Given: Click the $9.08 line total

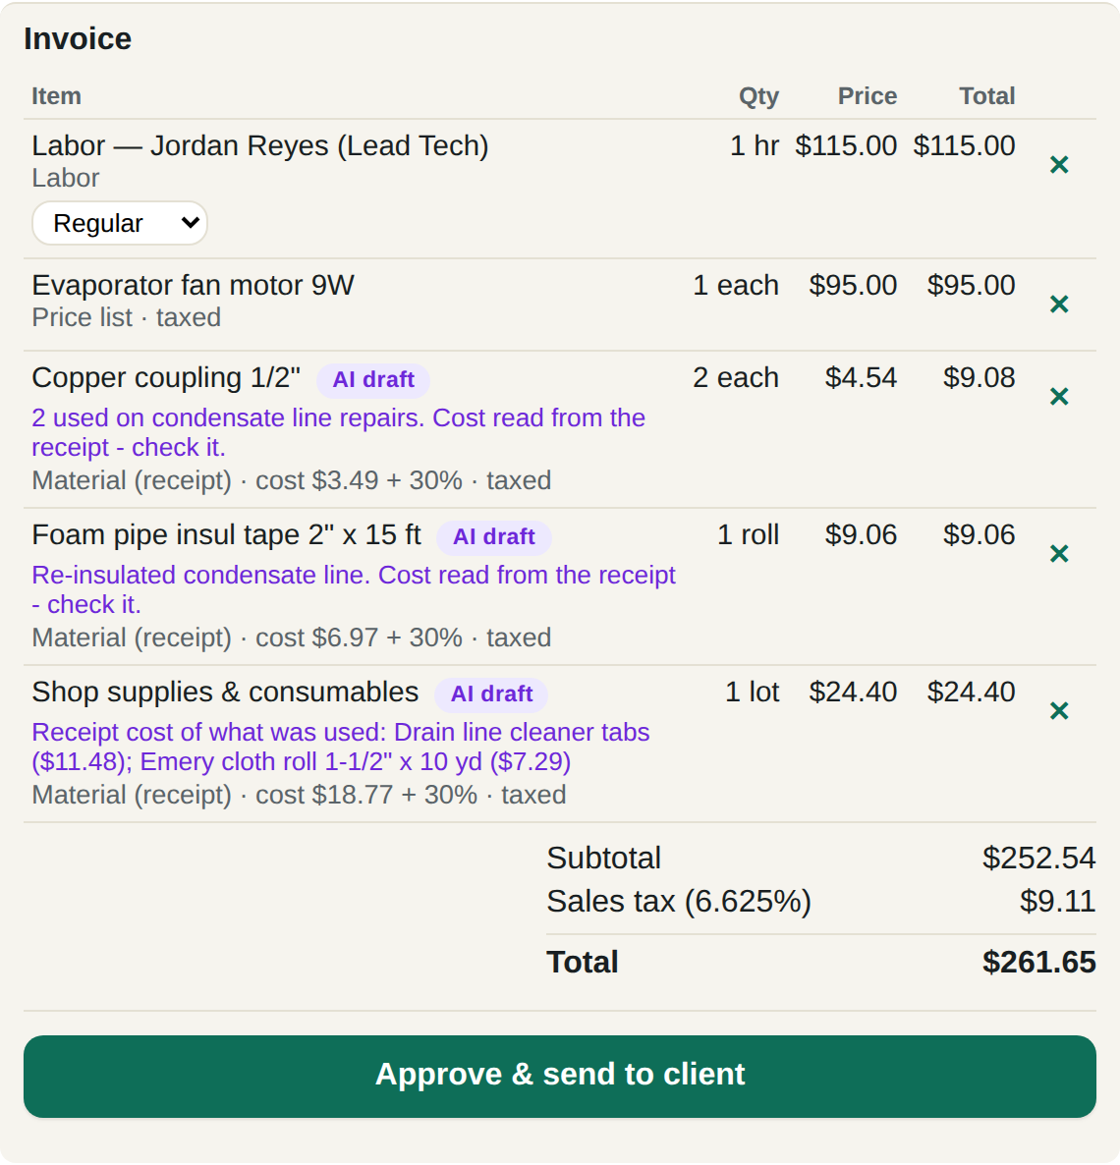Looking at the screenshot, I should click(x=979, y=377).
